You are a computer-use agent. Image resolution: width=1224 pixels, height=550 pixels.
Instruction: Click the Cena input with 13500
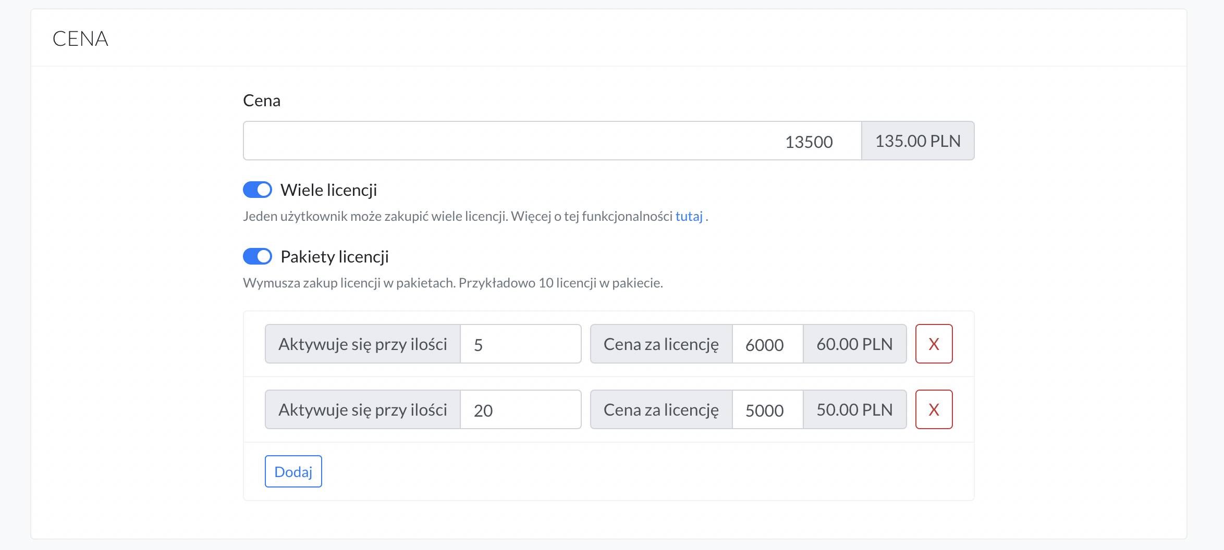(x=552, y=141)
